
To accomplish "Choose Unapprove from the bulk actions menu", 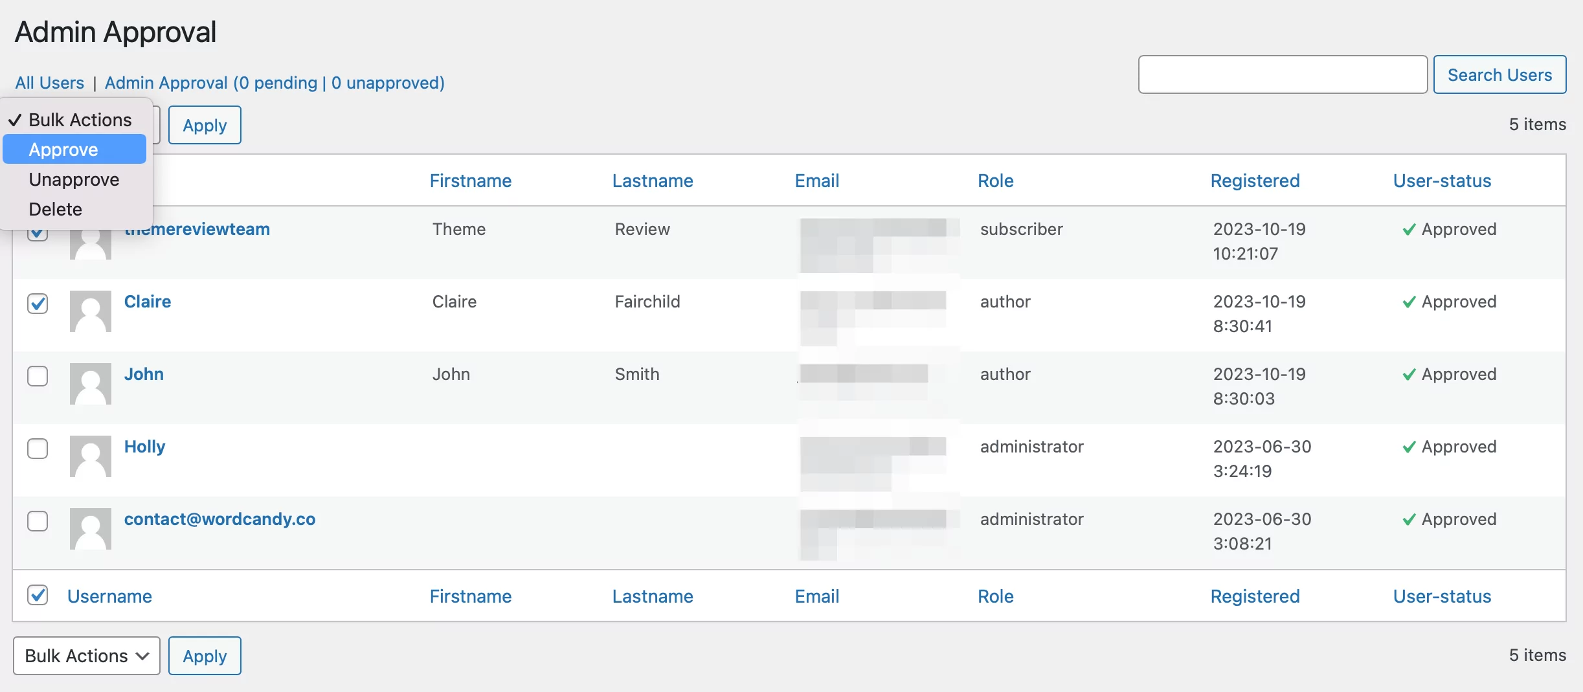I will [x=74, y=179].
